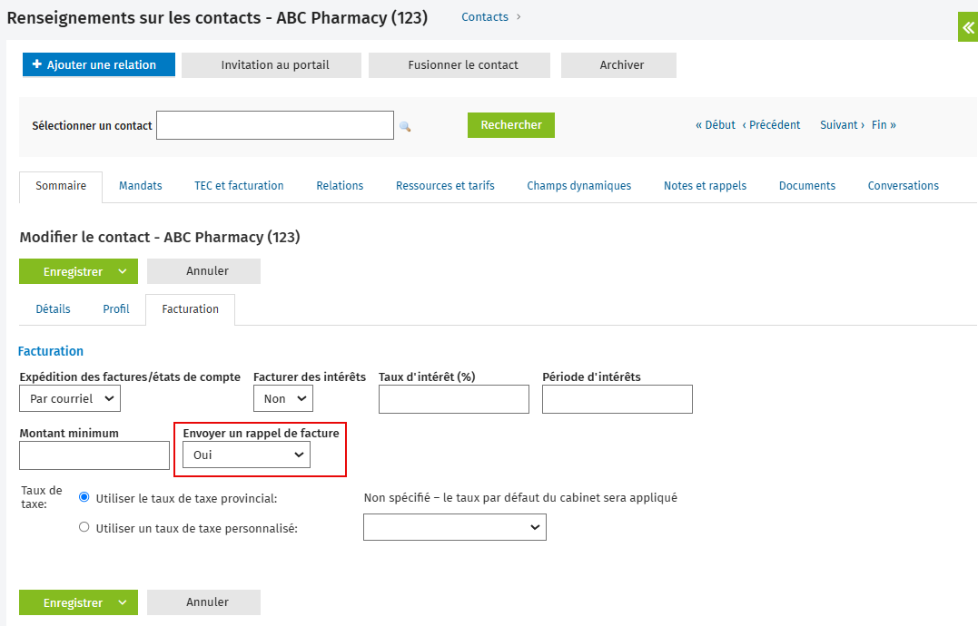The width and height of the screenshot is (978, 626).
Task: Open the top Enregistrer dropdown arrow
Action: pos(123,271)
